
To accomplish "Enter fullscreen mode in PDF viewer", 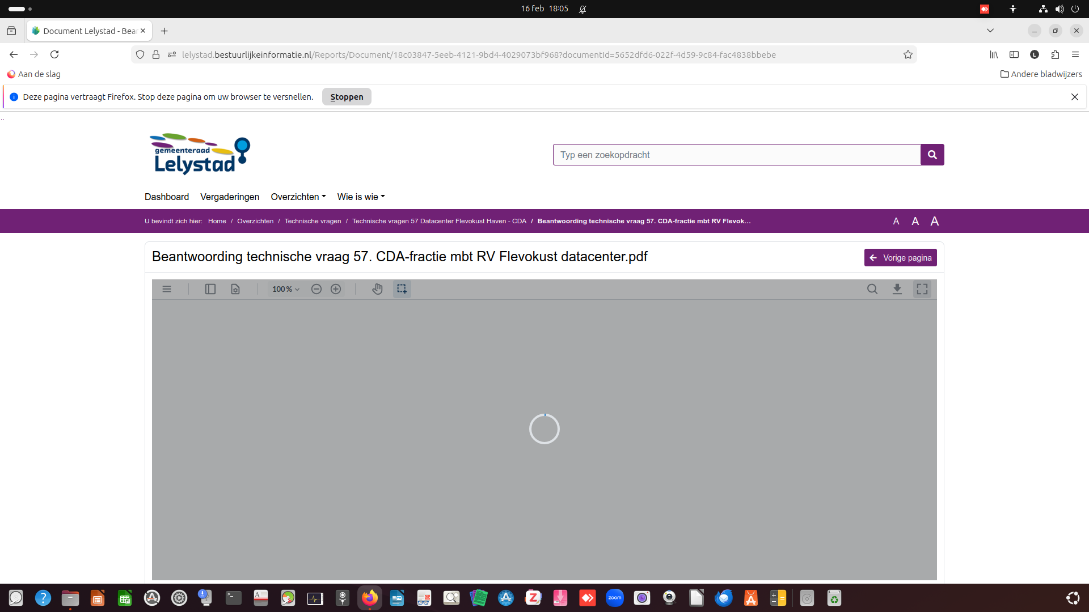I will (x=922, y=289).
